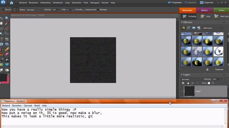Select the Cookie Cutter star tool

point(1,44)
